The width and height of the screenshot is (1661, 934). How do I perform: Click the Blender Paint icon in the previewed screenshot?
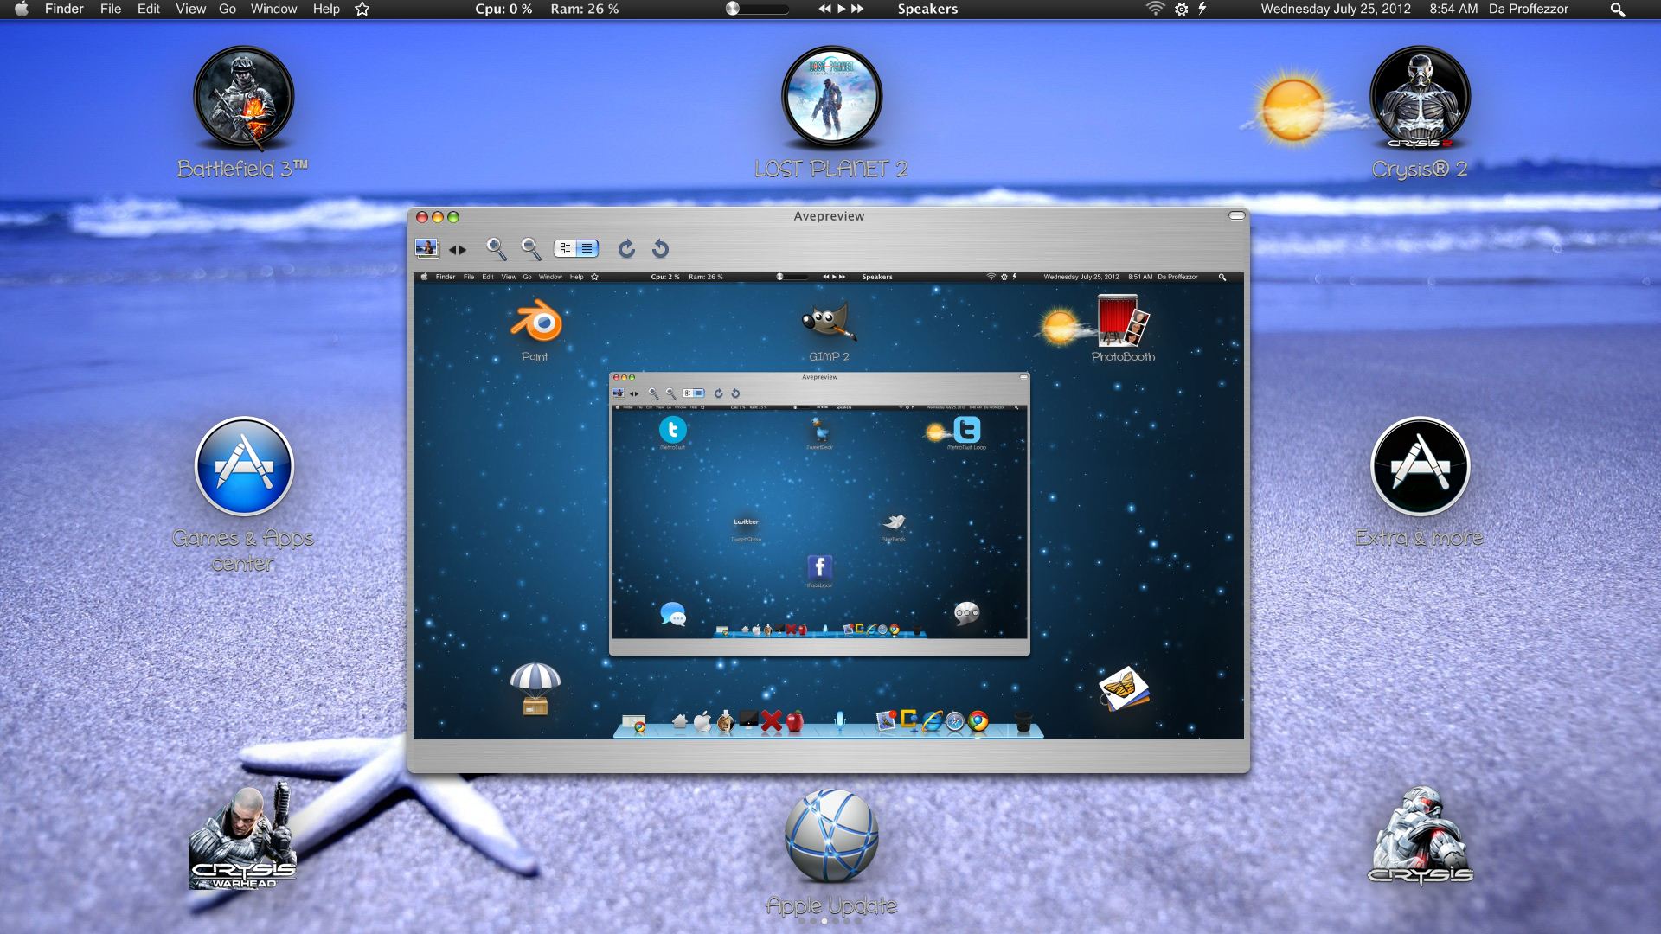pyautogui.click(x=535, y=323)
